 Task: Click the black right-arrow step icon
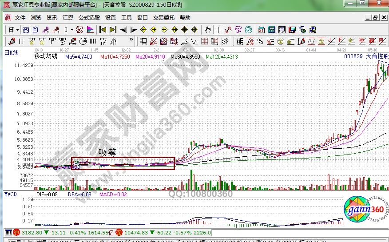coord(133,30)
